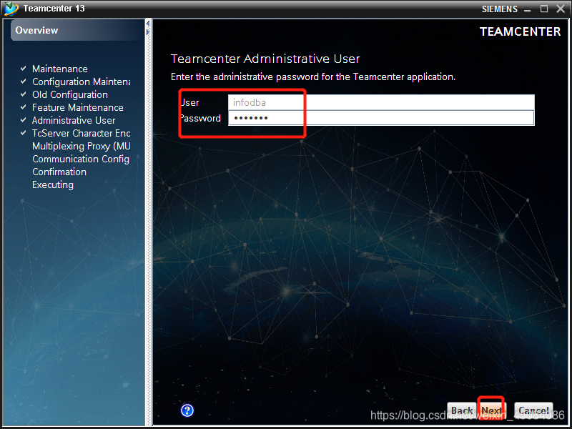The image size is (572, 429).
Task: Click the checkmark beside Configuration Maintena
Action: tap(24, 82)
